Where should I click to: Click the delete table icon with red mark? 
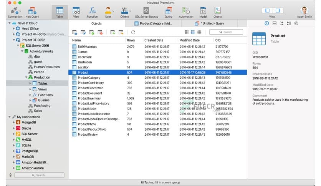click(x=100, y=32)
